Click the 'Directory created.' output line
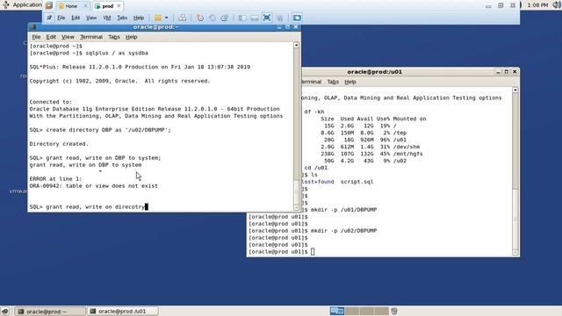 (59, 144)
